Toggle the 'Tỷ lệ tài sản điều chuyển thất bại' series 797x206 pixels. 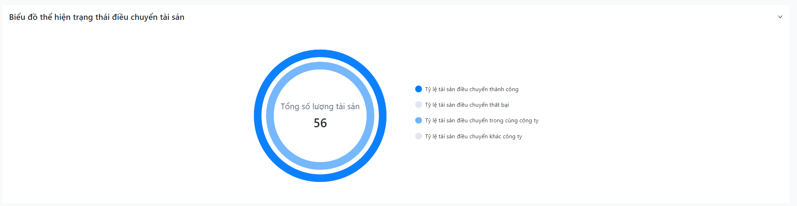[467, 105]
